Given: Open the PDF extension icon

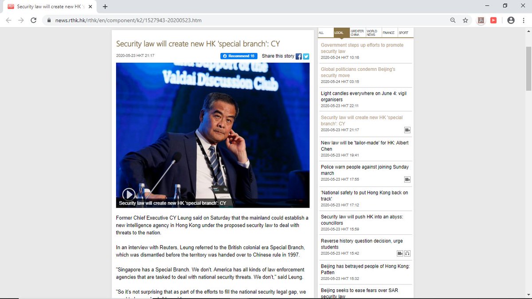Looking at the screenshot, I should (x=481, y=20).
